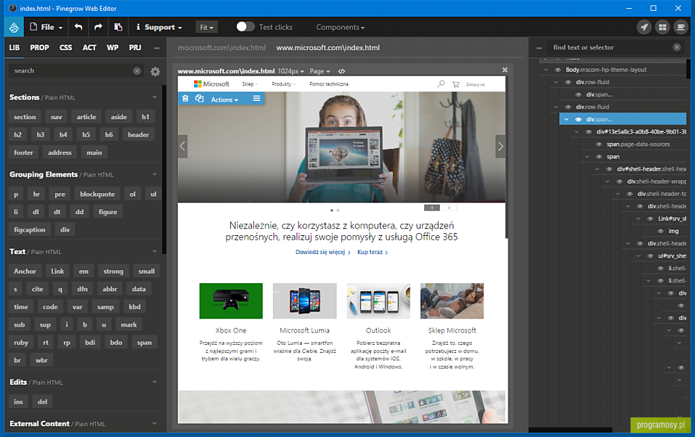Screen dimensions: 695x437
Task: Choose the figcaption element button
Action: (29, 230)
